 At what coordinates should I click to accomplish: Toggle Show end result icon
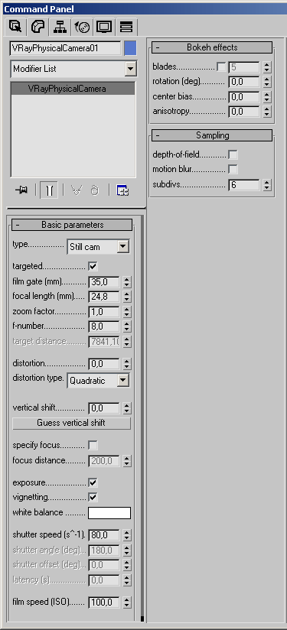click(x=50, y=190)
